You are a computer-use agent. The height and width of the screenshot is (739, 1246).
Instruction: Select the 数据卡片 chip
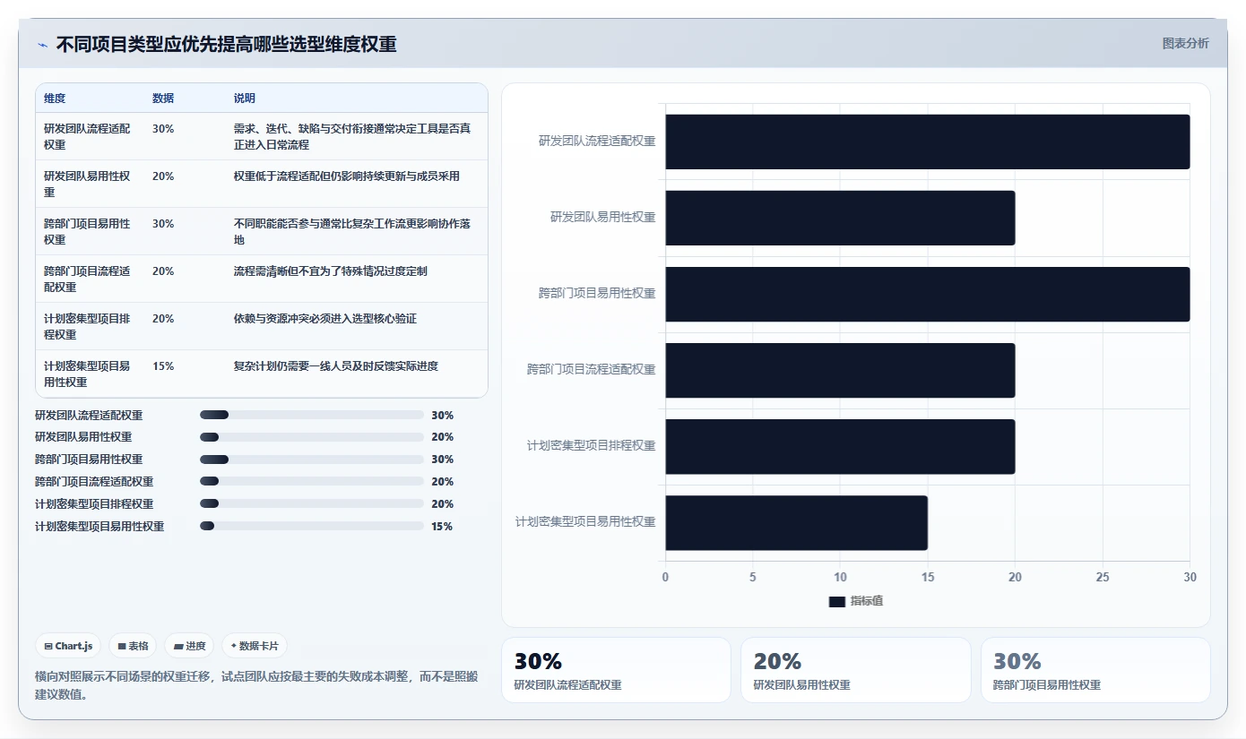255,646
